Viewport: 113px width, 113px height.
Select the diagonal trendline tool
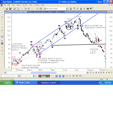click(2, 21)
